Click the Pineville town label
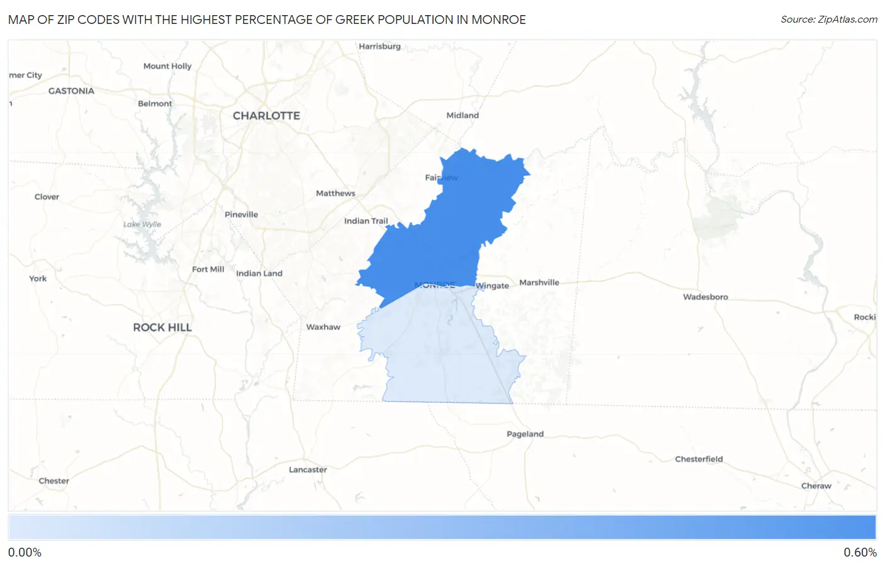The height and width of the screenshot is (566, 885). click(x=241, y=215)
